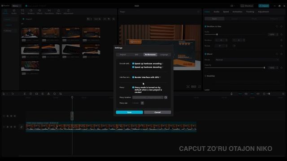The height and width of the screenshot is (161, 287).
Task: Click the Proxy location path field
Action: pyautogui.click(x=148, y=97)
